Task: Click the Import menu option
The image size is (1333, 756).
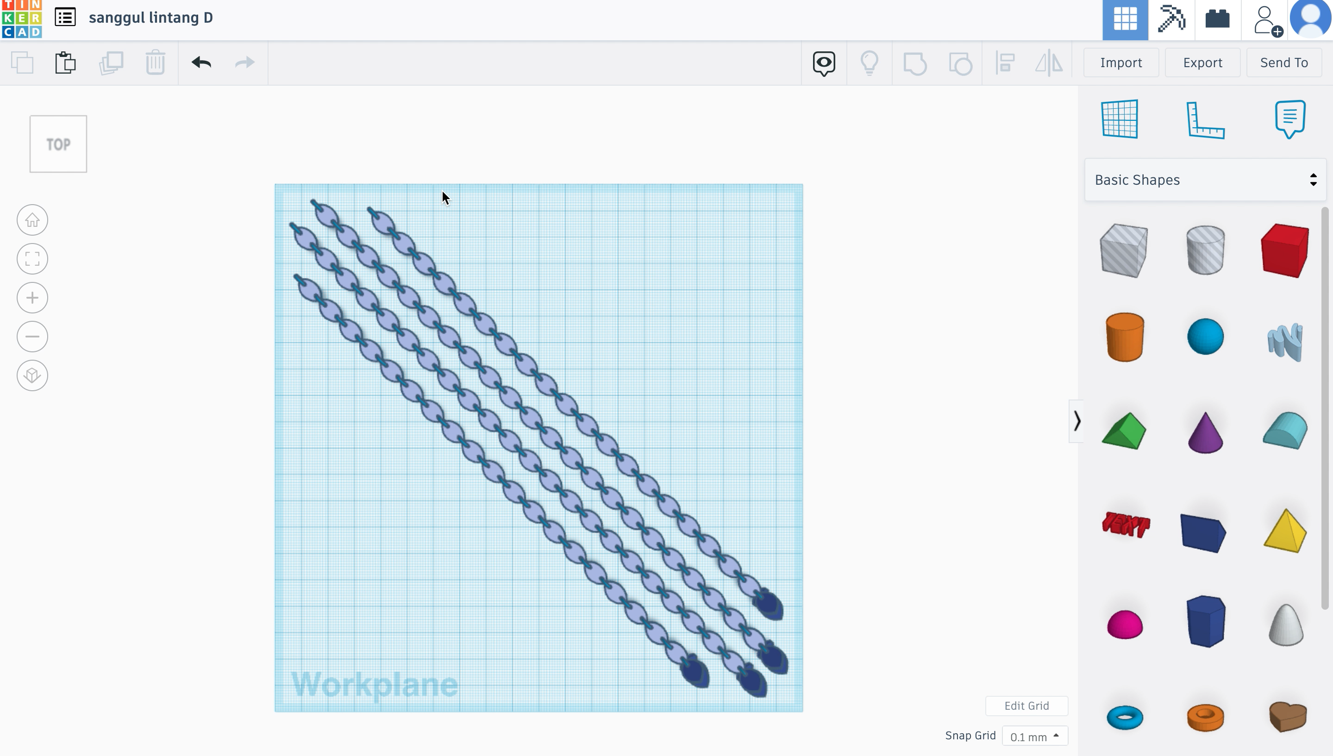Action: (1121, 62)
